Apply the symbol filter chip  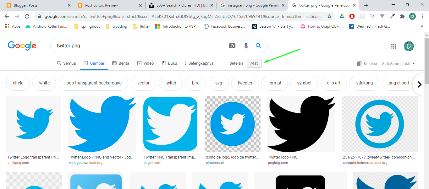pyautogui.click(x=304, y=83)
